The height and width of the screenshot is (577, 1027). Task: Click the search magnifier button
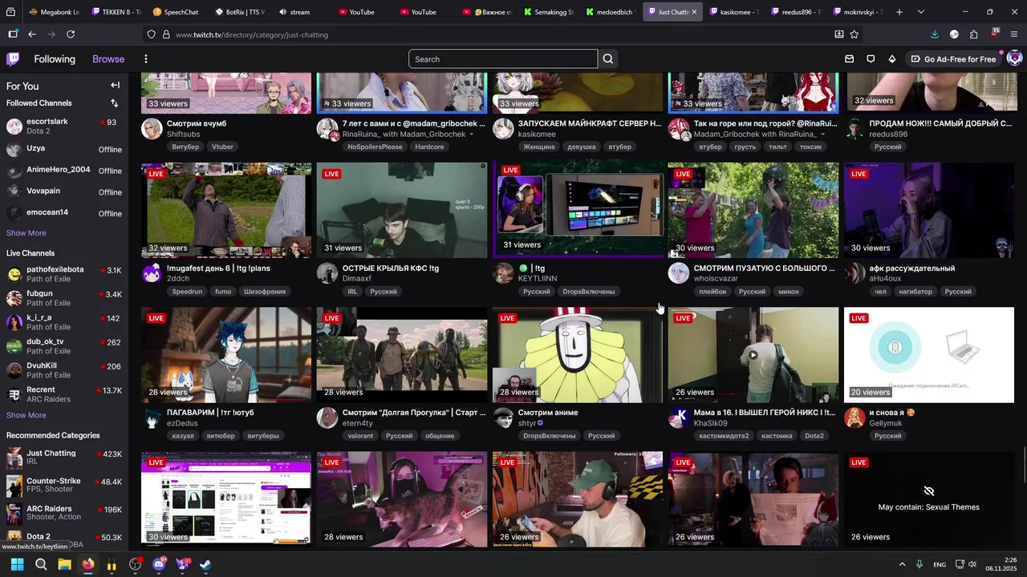pyautogui.click(x=608, y=59)
